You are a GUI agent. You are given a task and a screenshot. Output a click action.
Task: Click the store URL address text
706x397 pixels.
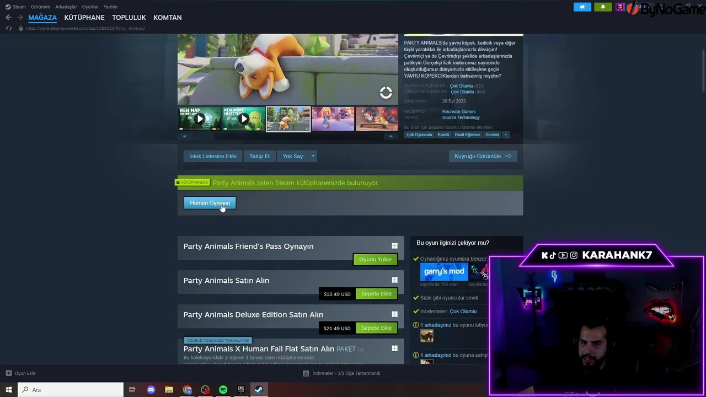85,28
